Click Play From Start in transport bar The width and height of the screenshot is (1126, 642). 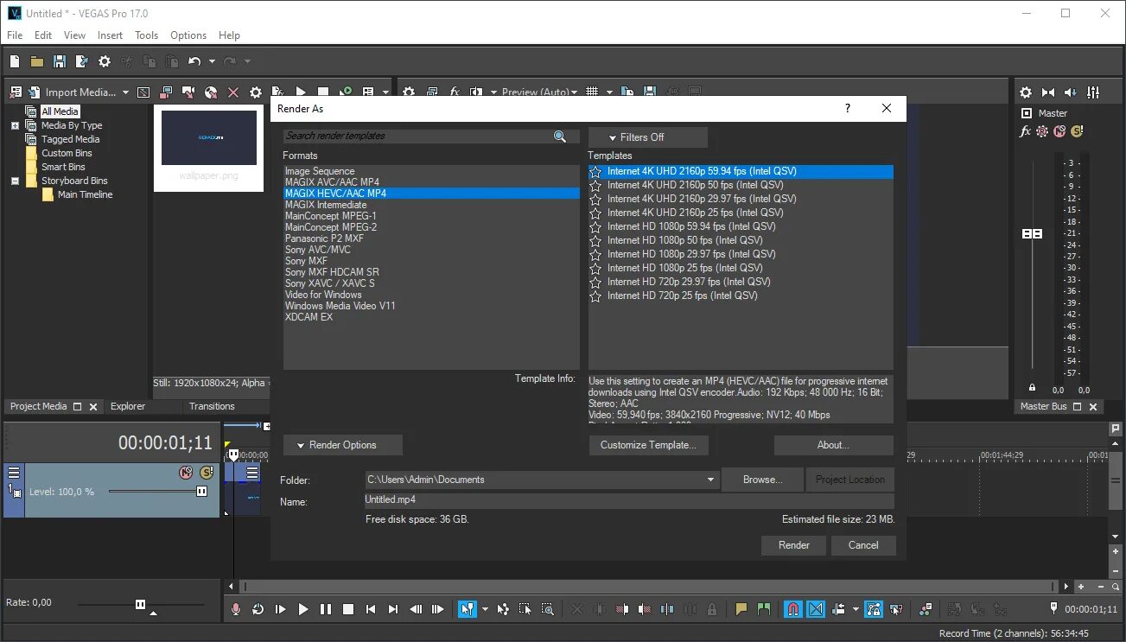tap(280, 609)
